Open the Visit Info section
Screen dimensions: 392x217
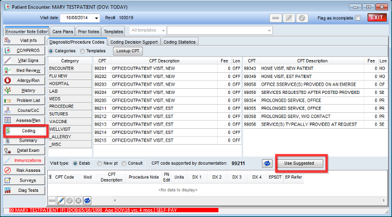click(x=24, y=41)
